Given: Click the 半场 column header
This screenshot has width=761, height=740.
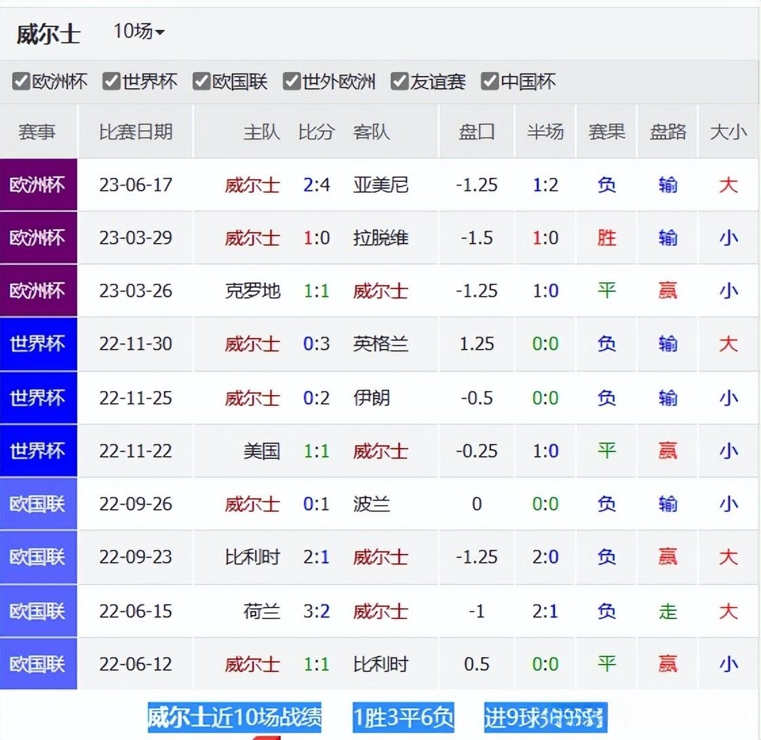Looking at the screenshot, I should pos(545,132).
